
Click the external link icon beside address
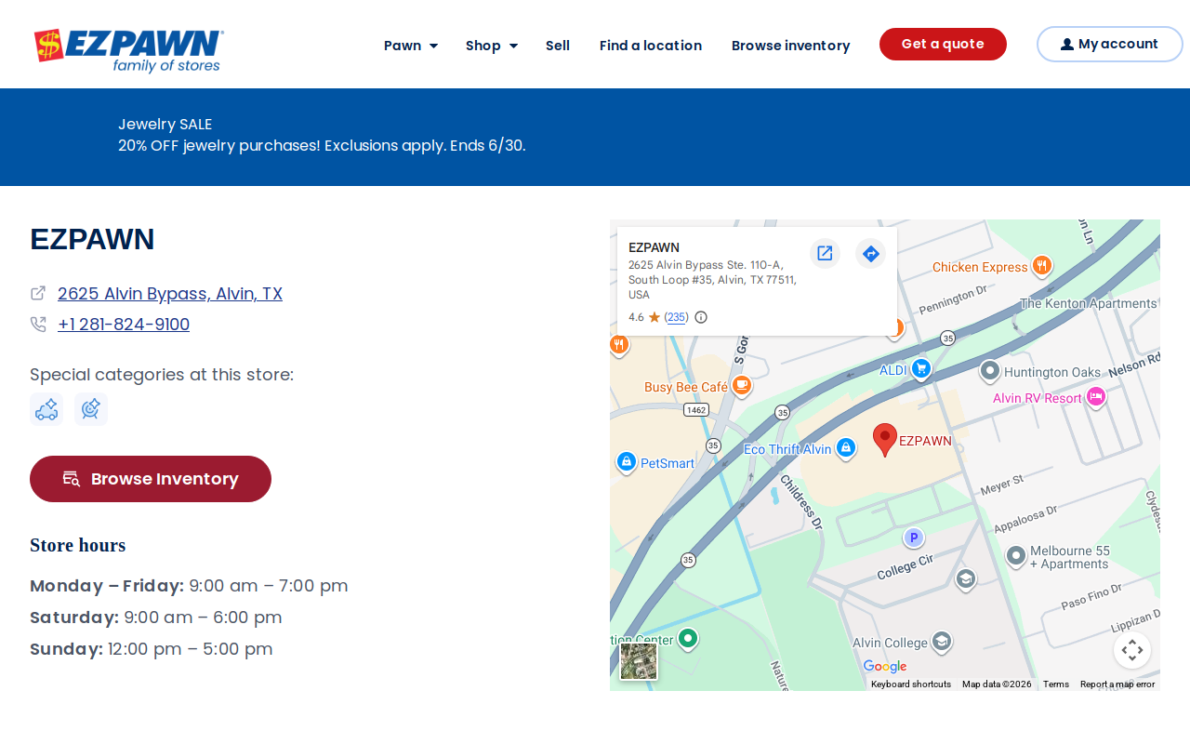[x=38, y=293]
